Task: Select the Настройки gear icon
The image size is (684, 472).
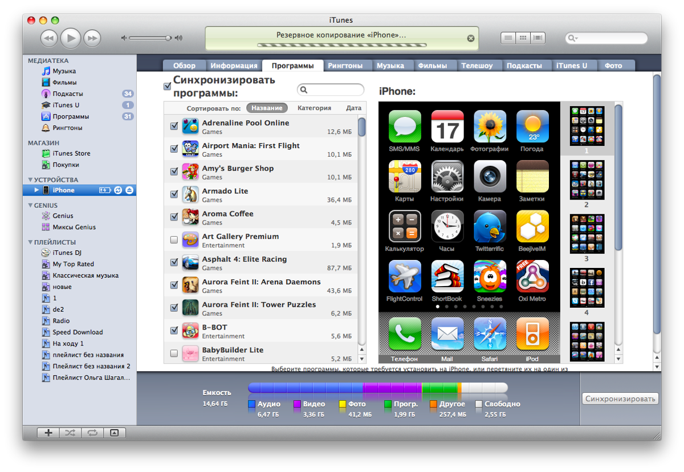Action: (447, 176)
